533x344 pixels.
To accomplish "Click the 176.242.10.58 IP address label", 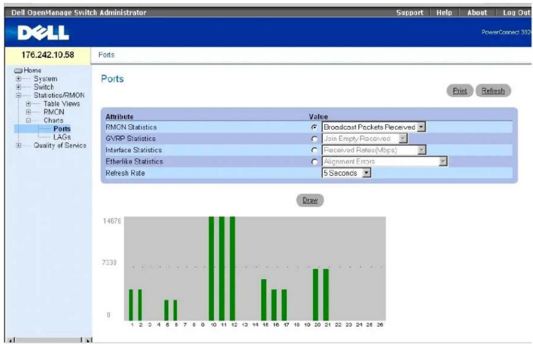I will [48, 55].
